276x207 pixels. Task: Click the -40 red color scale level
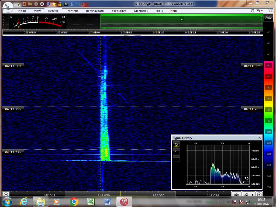268,66
